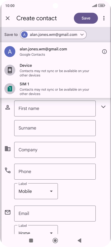
Task: Tap the info icon beside Google Contacts account
Action: (104, 52)
